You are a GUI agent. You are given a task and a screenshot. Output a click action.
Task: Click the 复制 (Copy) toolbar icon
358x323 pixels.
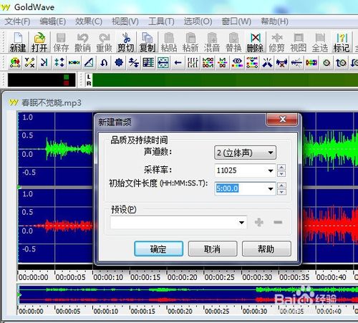[147, 42]
